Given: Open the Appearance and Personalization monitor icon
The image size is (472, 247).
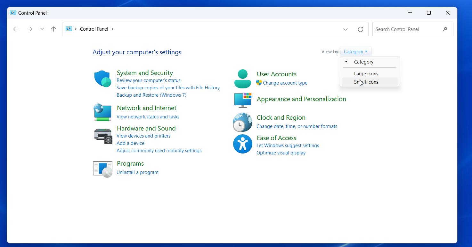Looking at the screenshot, I should [x=243, y=100].
